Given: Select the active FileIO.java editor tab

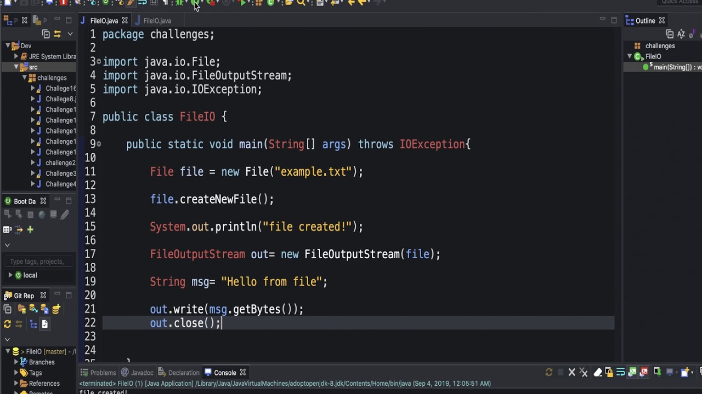Looking at the screenshot, I should coord(104,21).
